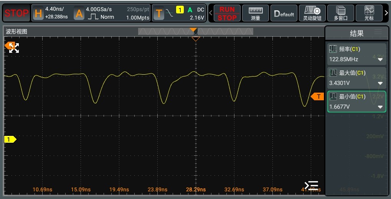Click the red STOP status indicator
Viewport: 391px width, 199px height.
(16, 13)
